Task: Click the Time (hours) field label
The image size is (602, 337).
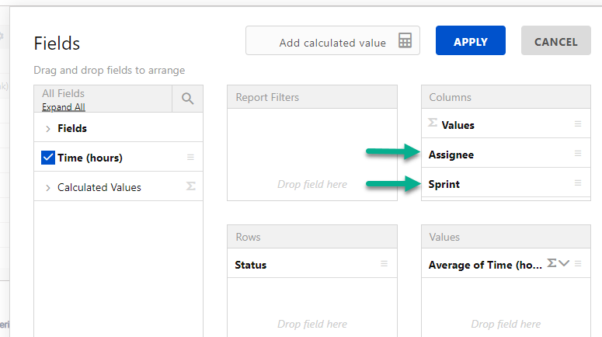Action: tap(90, 158)
